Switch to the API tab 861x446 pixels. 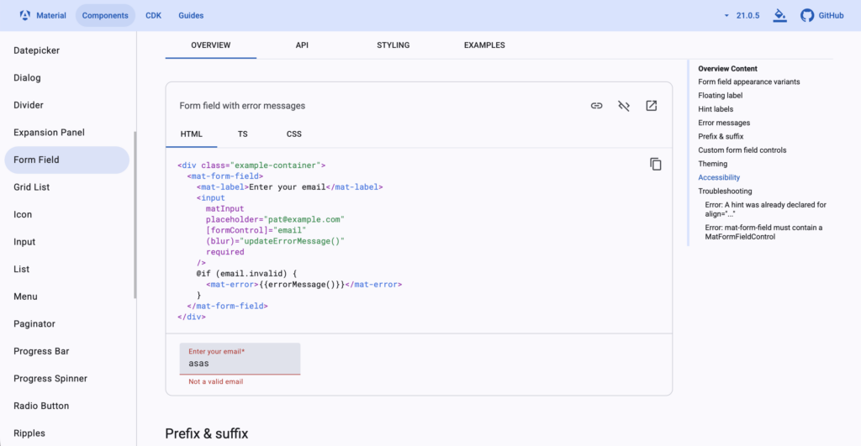tap(302, 45)
